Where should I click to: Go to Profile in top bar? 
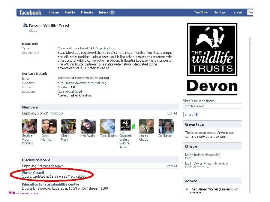[70, 12]
